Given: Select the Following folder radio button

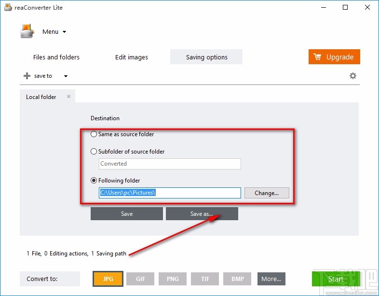Looking at the screenshot, I should tap(94, 181).
